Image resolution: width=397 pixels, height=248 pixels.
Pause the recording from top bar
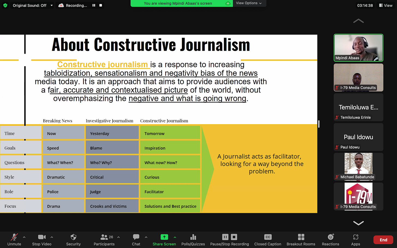click(x=94, y=5)
